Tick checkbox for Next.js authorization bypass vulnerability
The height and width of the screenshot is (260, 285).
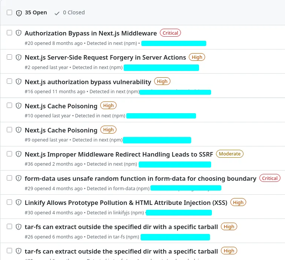pos(9,81)
